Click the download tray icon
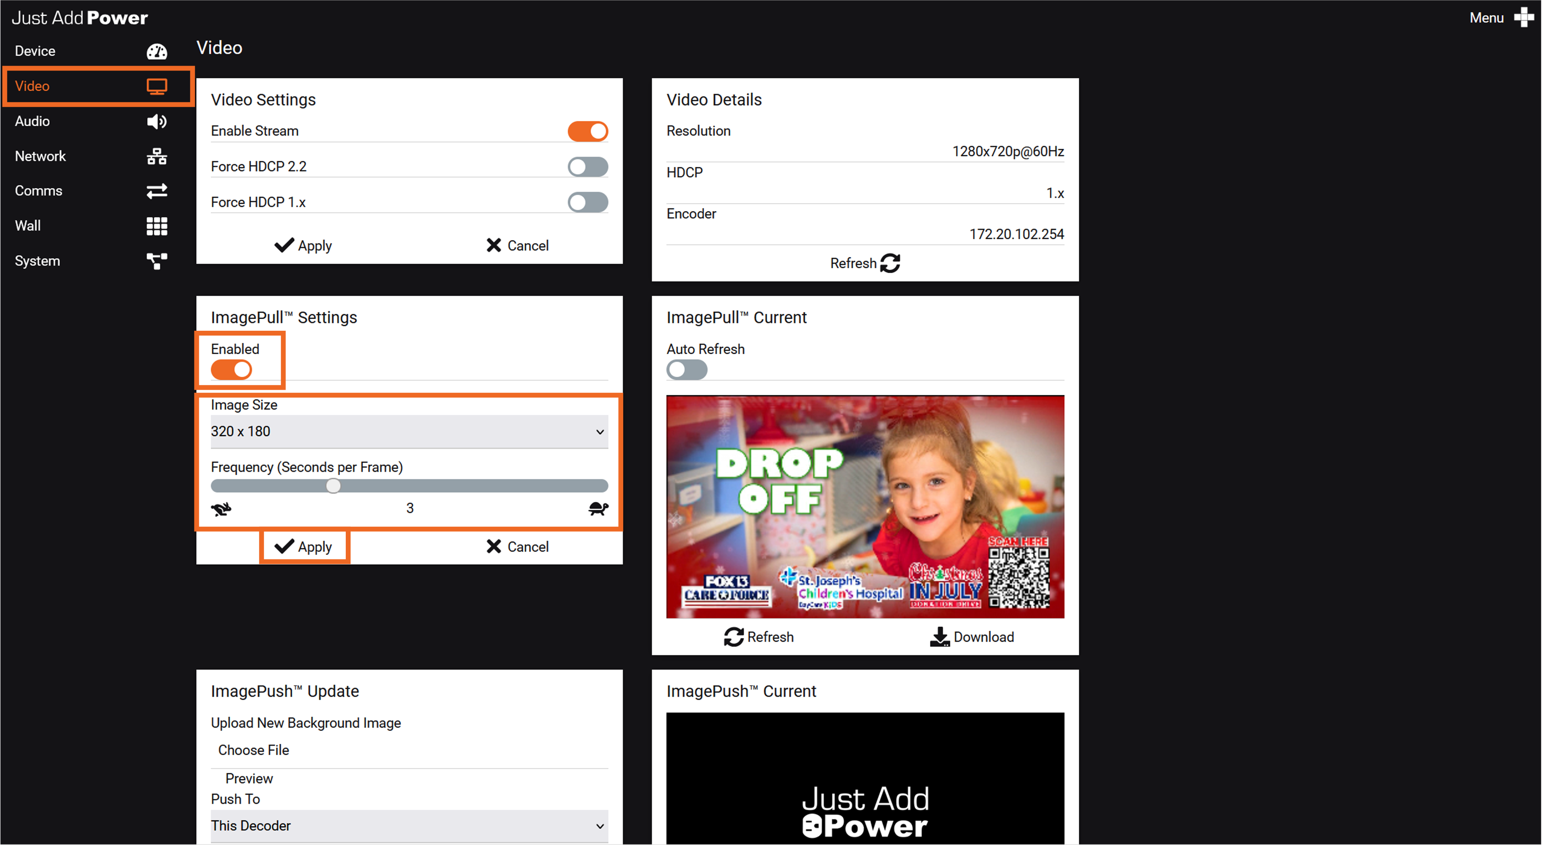Screen dimensions: 1542x845 940,637
